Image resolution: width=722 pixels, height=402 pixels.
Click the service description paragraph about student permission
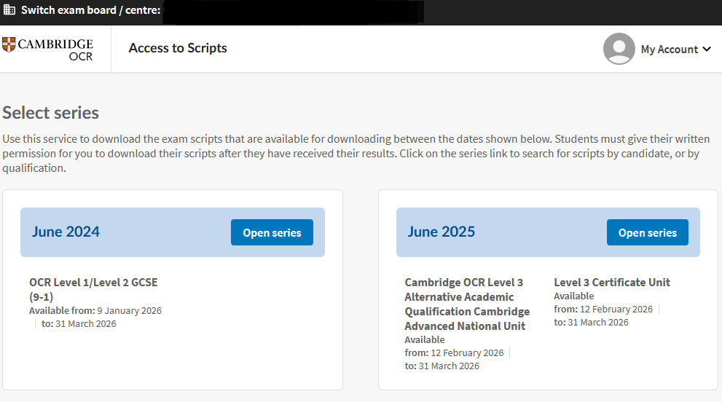350,153
